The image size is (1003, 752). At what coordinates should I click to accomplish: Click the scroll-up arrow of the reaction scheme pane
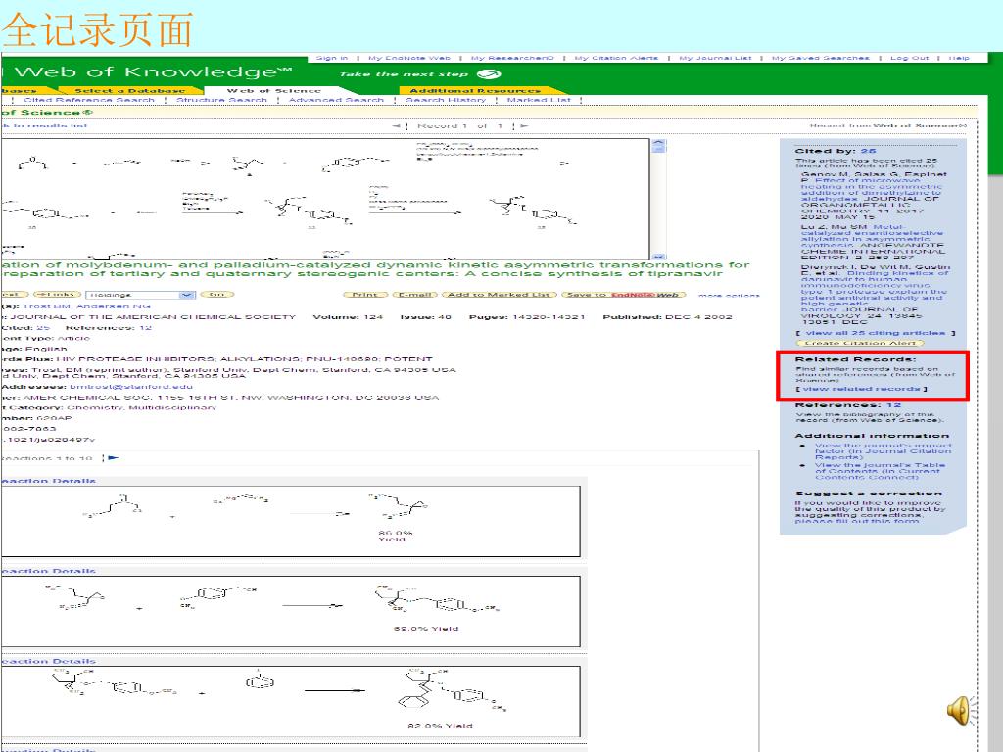tap(658, 144)
